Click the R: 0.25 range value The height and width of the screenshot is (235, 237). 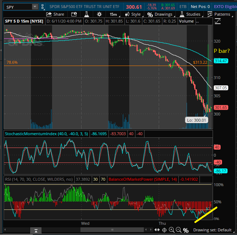(170, 21)
